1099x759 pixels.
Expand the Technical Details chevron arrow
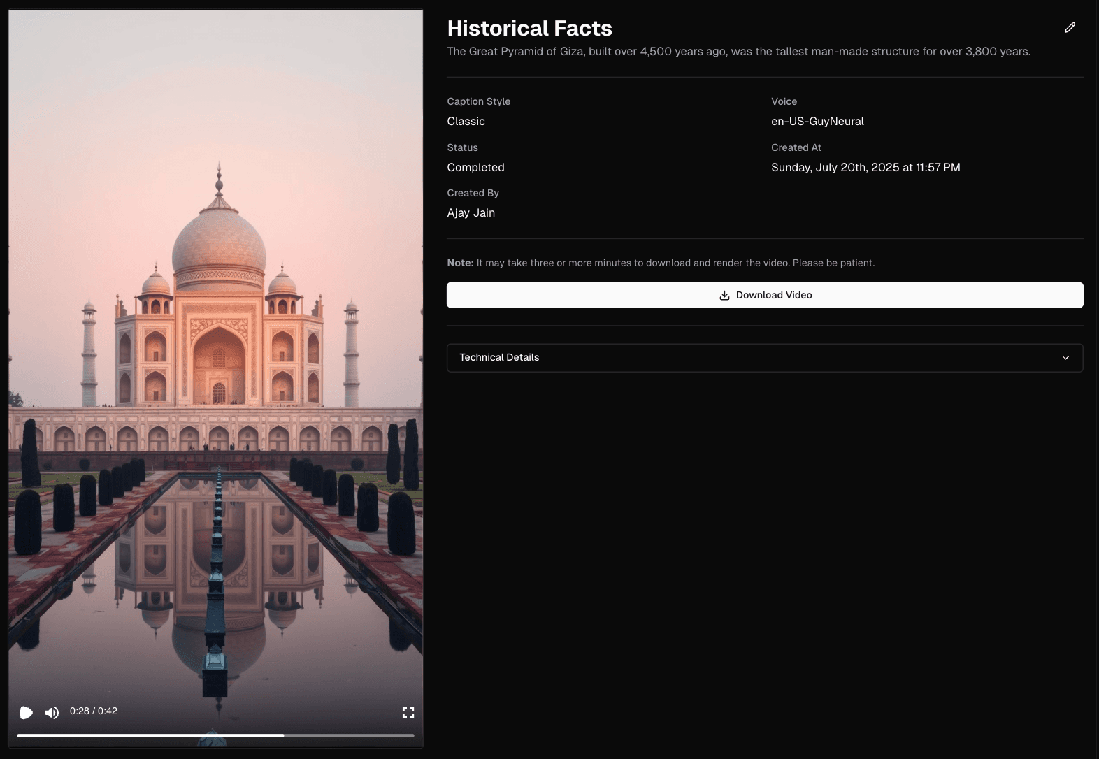[1065, 358]
